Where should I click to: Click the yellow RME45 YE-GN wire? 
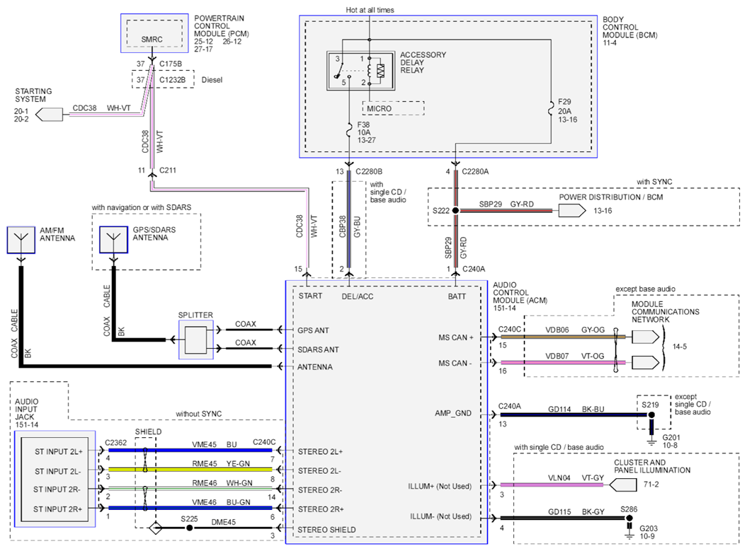tap(190, 469)
